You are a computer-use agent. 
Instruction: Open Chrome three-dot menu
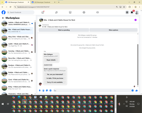point(139,7)
